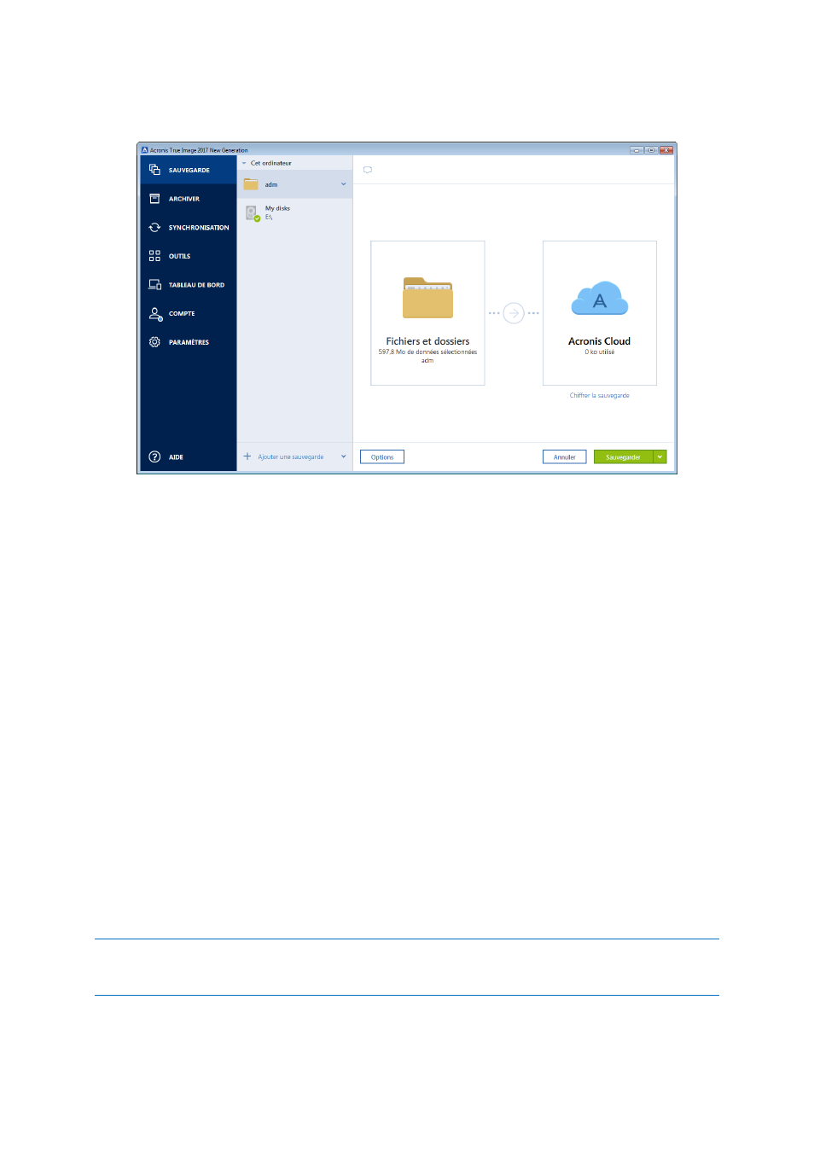Click the Acronis Cloud destination panel
Screen dimensions: 814x1151
(x=600, y=313)
